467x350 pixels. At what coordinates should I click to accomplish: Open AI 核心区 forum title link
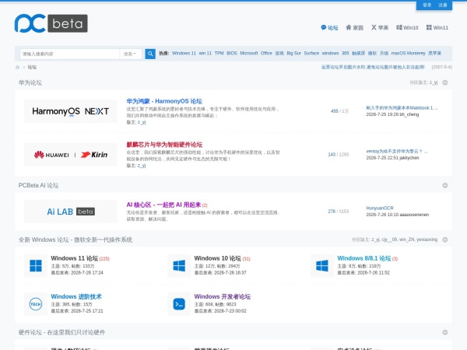pyautogui.click(x=163, y=205)
